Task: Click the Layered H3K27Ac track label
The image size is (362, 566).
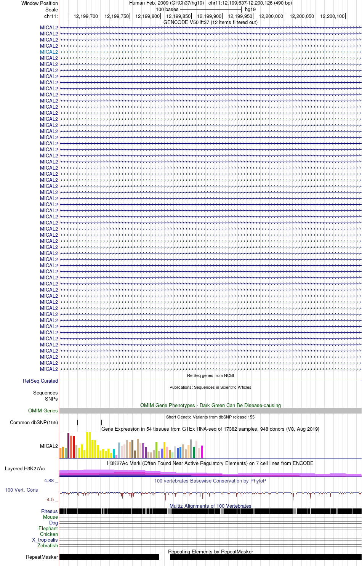Action: [x=25, y=468]
